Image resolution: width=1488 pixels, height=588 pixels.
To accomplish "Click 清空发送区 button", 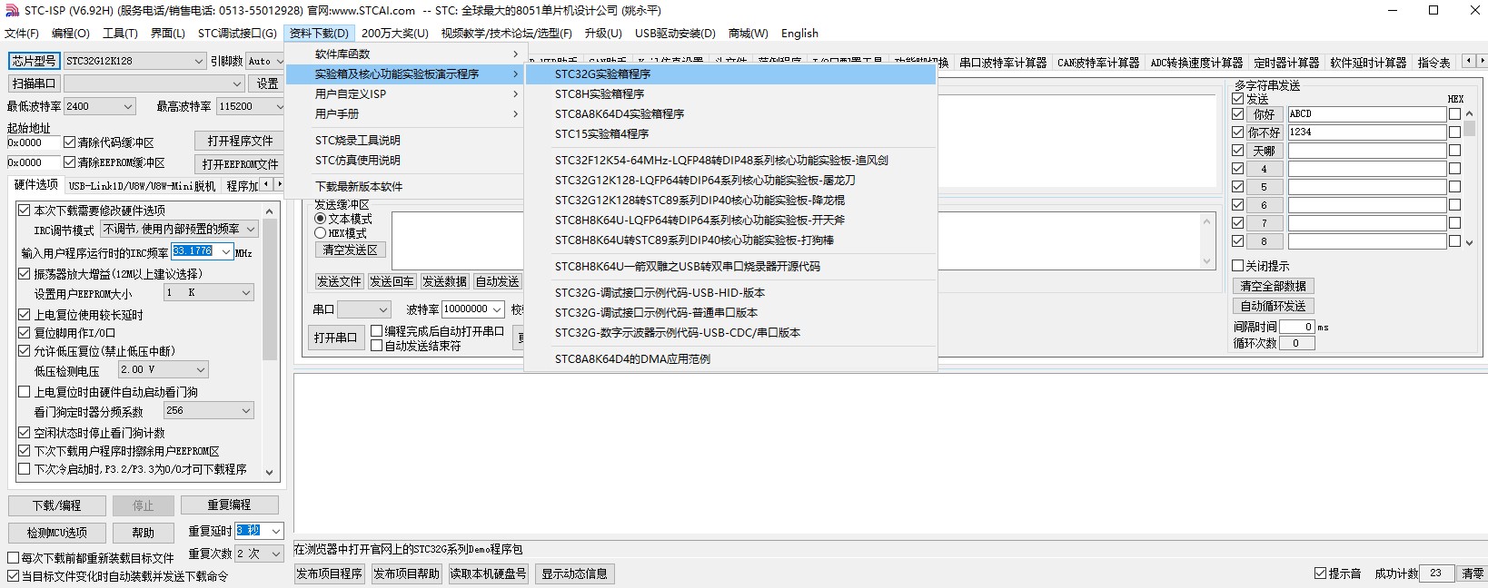I will point(351,250).
